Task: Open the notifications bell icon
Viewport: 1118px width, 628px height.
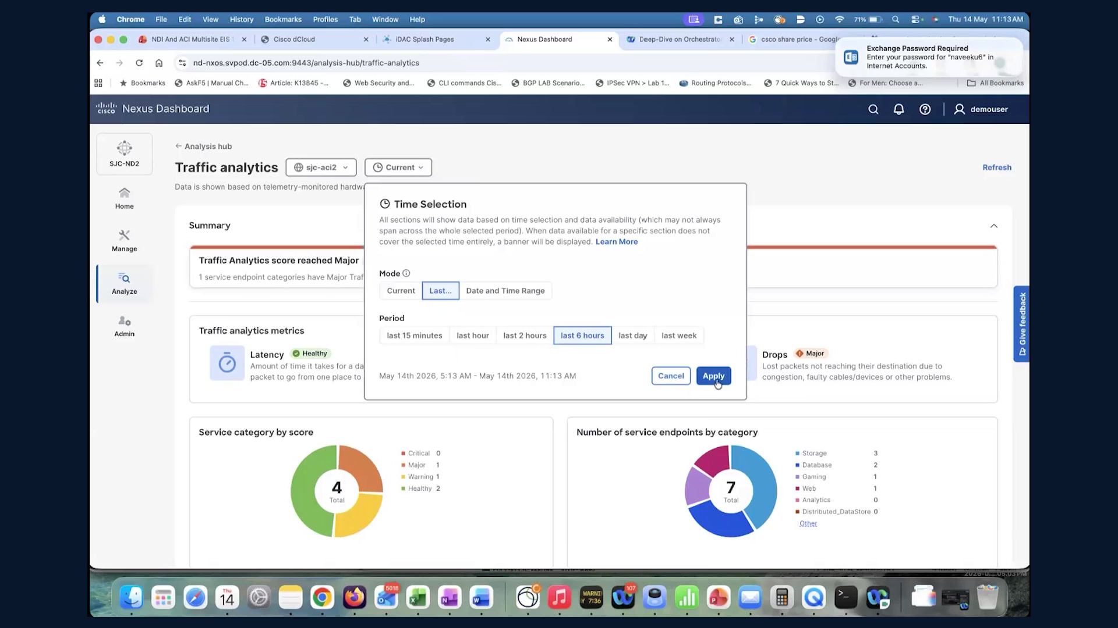Action: pos(898,109)
